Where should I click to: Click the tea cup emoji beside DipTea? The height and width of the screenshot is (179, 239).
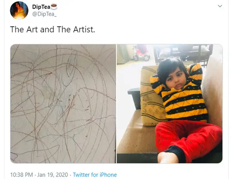(x=54, y=6)
